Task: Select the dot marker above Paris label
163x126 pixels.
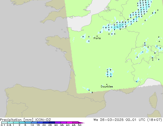Action: tap(97, 36)
